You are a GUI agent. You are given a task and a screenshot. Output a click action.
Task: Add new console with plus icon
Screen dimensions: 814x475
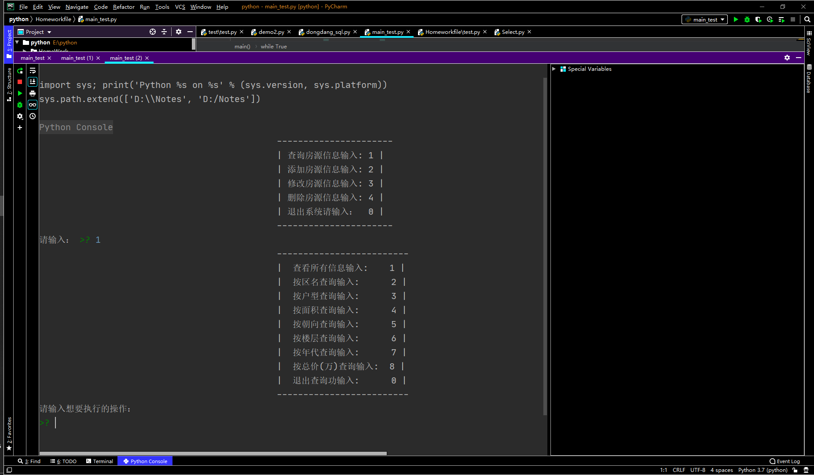20,128
